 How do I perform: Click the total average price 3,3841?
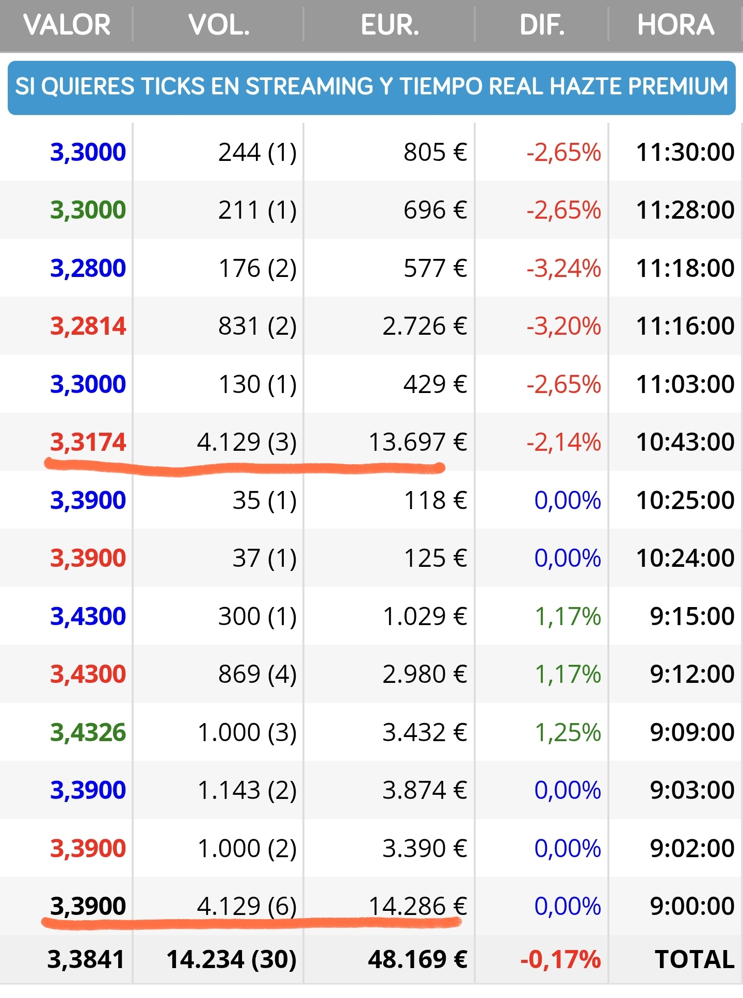pos(86,960)
